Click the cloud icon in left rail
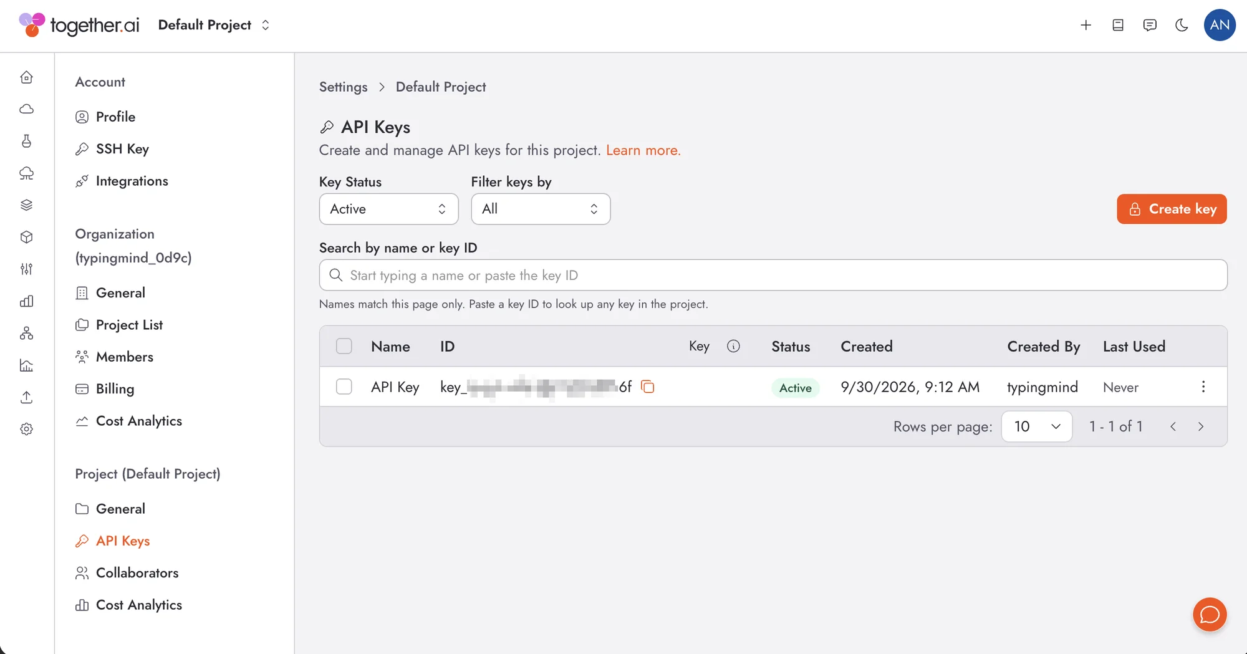Viewport: 1247px width, 654px height. click(x=26, y=109)
